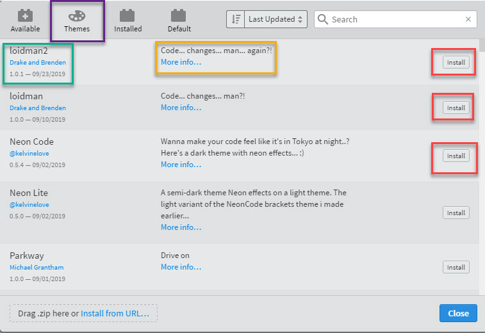Open the Michael Grantham author link
Image resolution: width=485 pixels, height=333 pixels.
(x=37, y=268)
